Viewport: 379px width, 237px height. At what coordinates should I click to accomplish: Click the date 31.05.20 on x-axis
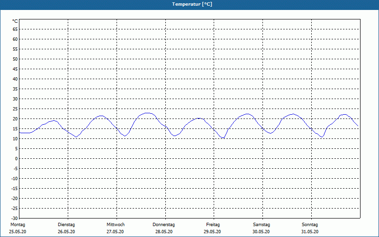(x=310, y=232)
